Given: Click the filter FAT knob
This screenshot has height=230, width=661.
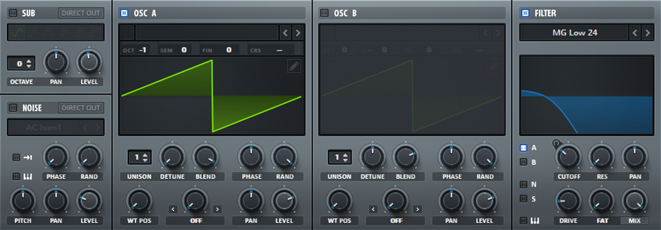Looking at the screenshot, I should [x=600, y=200].
